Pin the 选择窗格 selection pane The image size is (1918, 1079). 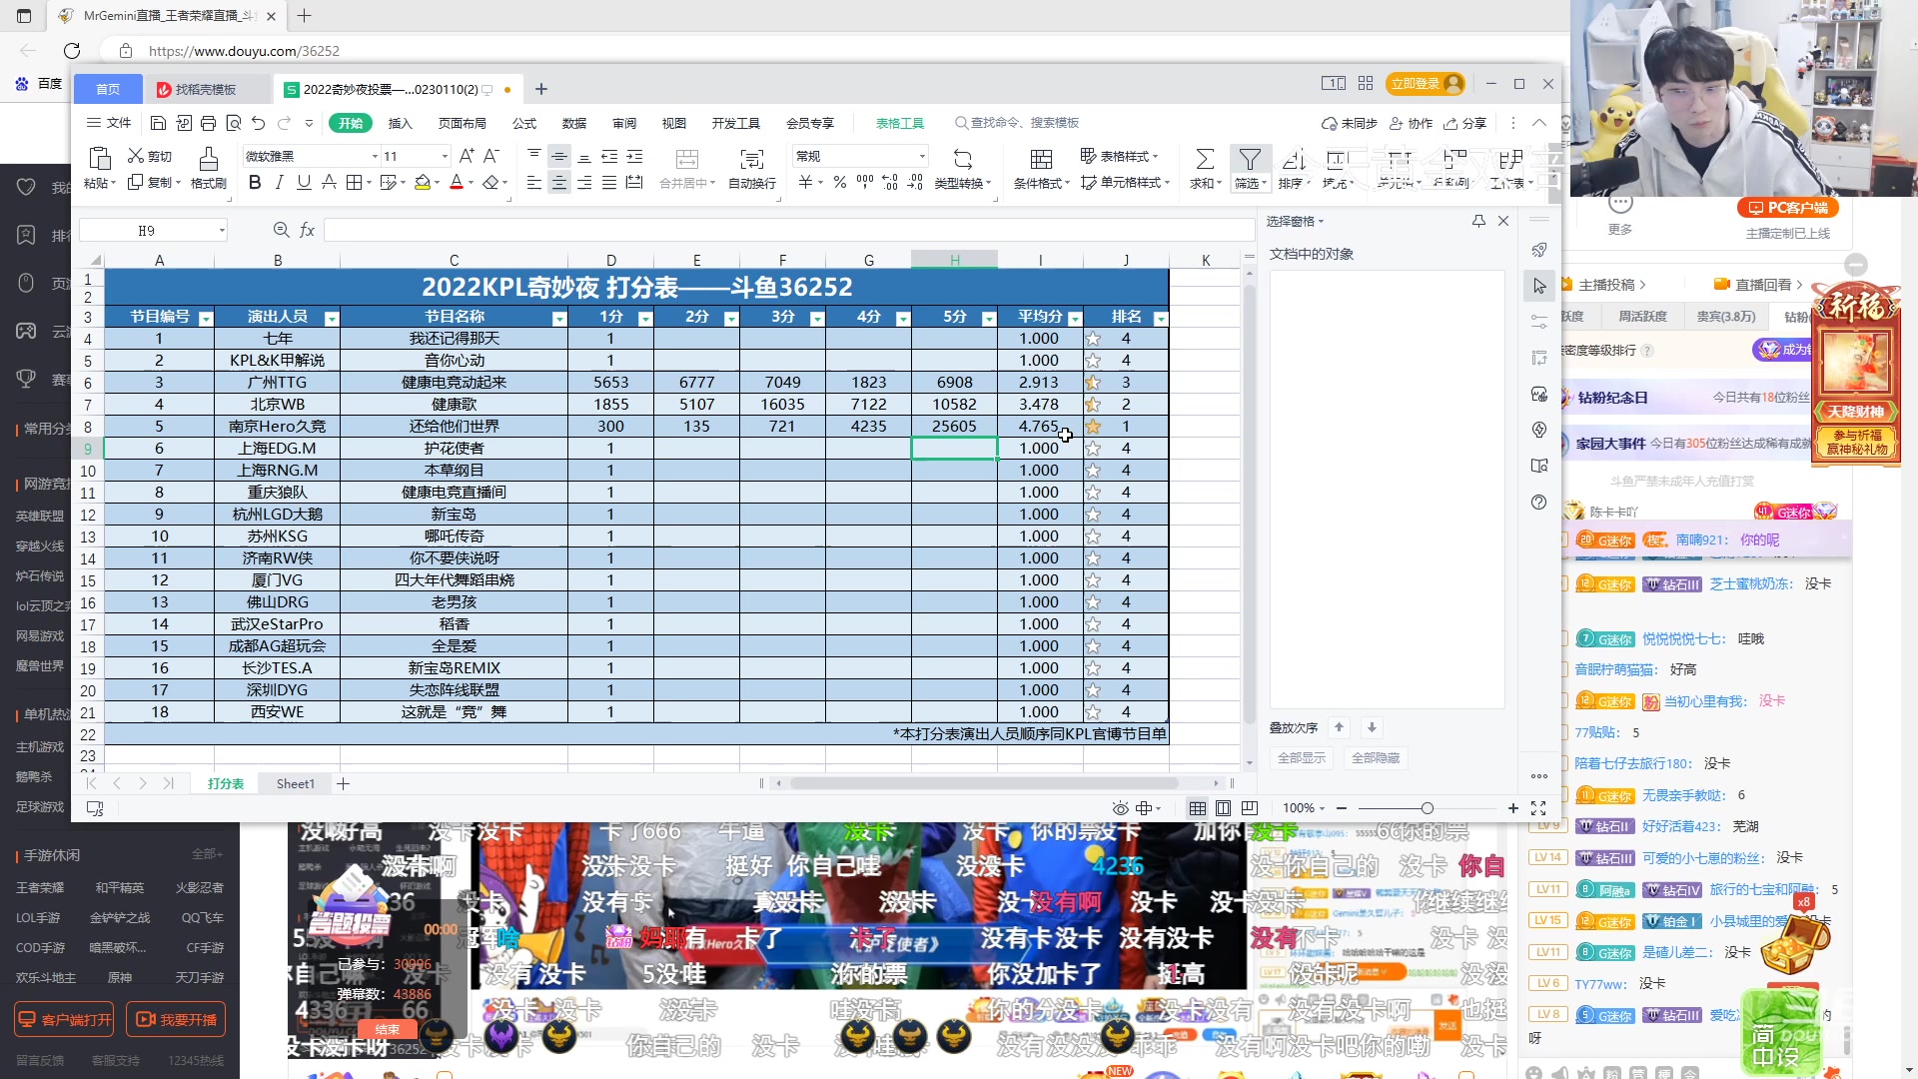tap(1478, 221)
